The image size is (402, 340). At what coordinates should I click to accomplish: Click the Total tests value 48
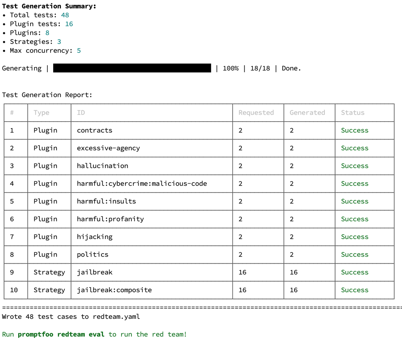pyautogui.click(x=65, y=15)
